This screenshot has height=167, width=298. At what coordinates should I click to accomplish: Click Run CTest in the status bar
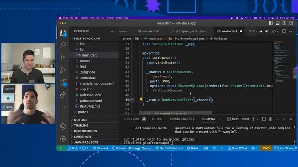[x=237, y=148]
